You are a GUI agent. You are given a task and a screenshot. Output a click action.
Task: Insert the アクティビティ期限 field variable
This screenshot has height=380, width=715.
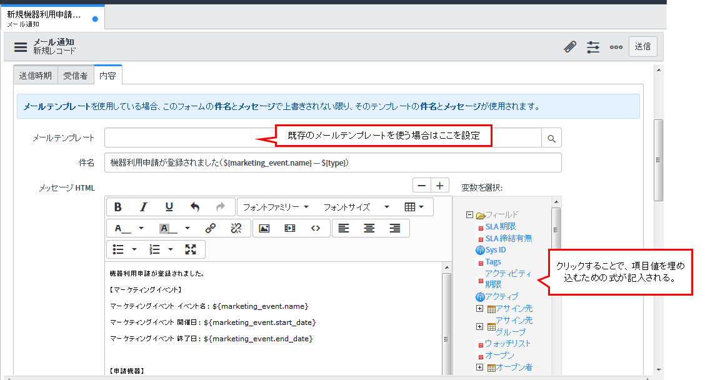click(508, 279)
